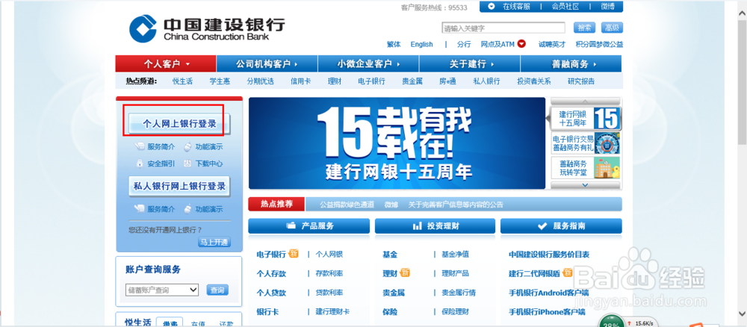747x327 pixels.
Task: Open the 基金净值 link
Action: coord(455,254)
